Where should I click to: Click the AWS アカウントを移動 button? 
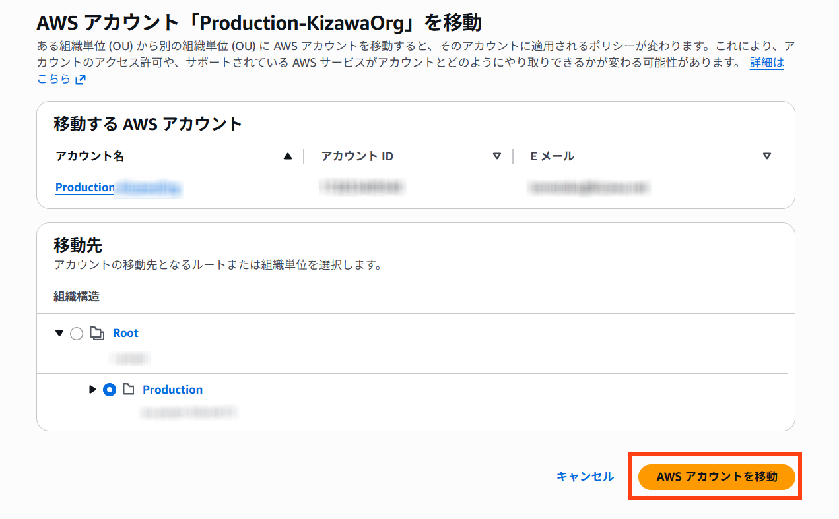coord(716,477)
